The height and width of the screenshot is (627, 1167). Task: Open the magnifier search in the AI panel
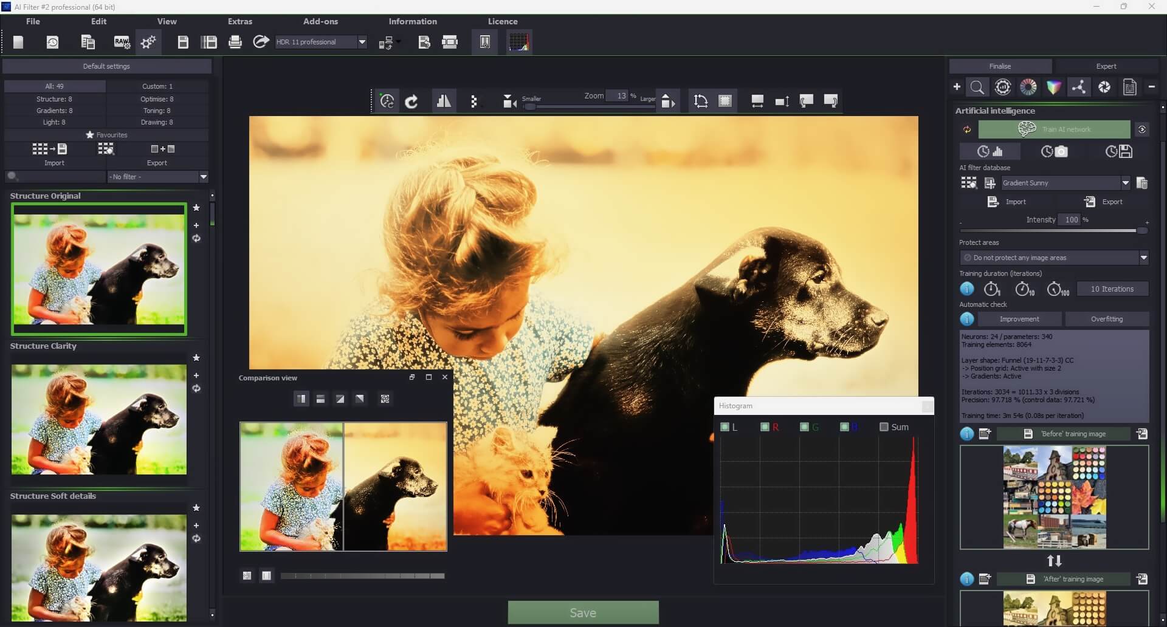click(x=977, y=87)
